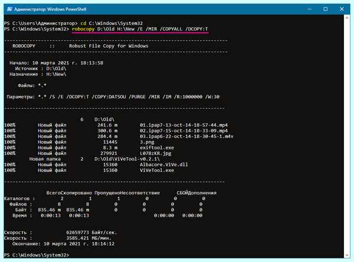Click the size value '279921'
Screen dimensions: 354x262
(109, 154)
